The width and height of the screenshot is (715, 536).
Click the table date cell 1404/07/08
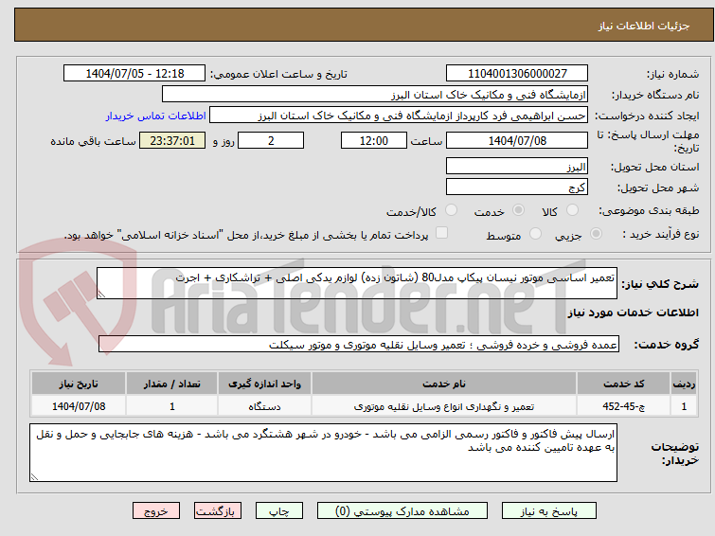(79, 406)
